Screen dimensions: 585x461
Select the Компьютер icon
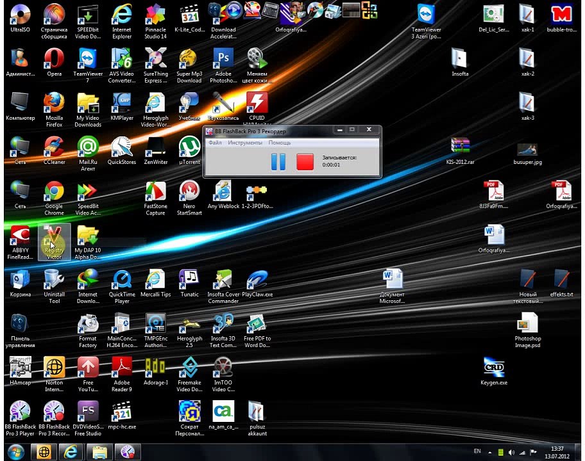point(20,106)
